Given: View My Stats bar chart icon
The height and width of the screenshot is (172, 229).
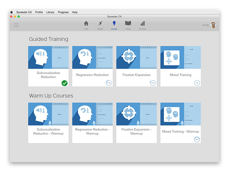Looking at the screenshot, I should 142,23.
